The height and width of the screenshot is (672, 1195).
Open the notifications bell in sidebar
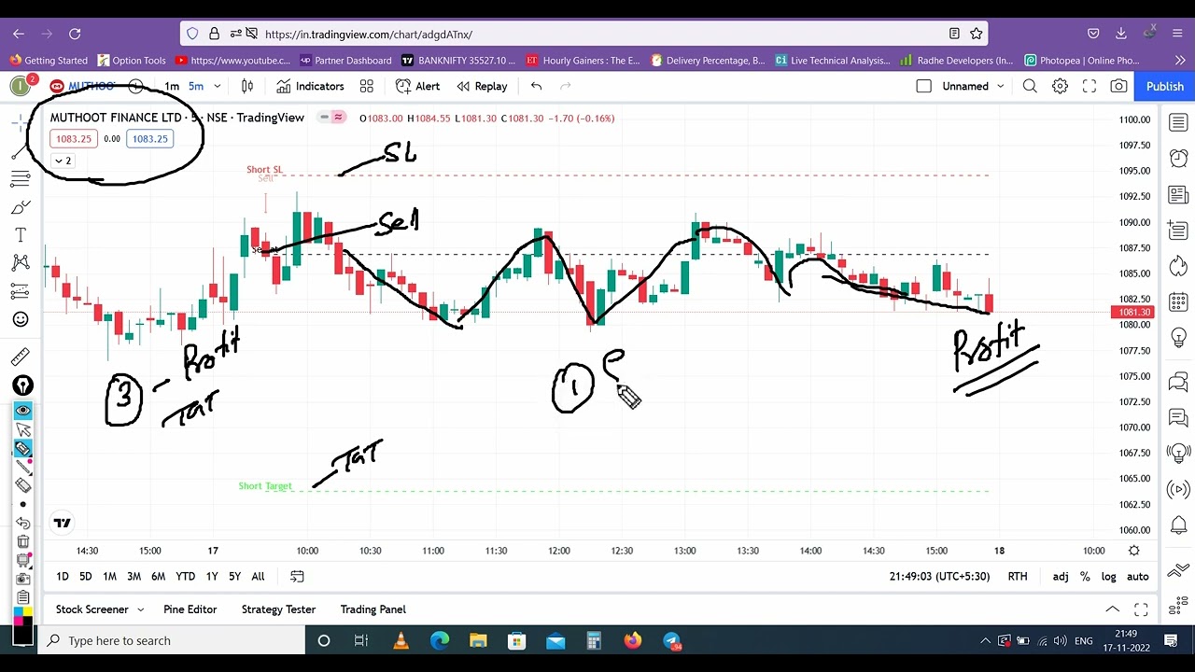point(1178,525)
